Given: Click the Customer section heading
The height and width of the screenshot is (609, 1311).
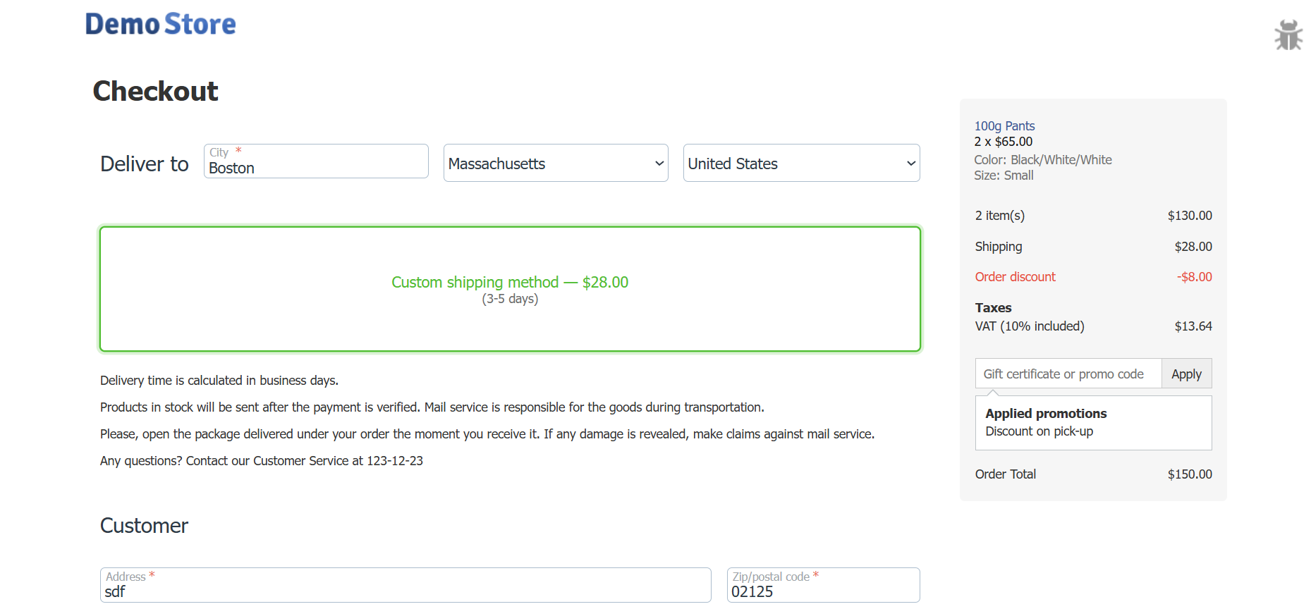Looking at the screenshot, I should [144, 526].
